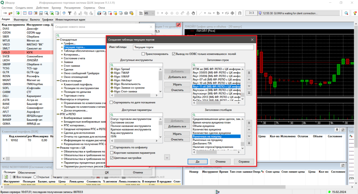Click the chart bars icon left of M5
Screen dimensions: 358x194
click(x=141, y=13)
